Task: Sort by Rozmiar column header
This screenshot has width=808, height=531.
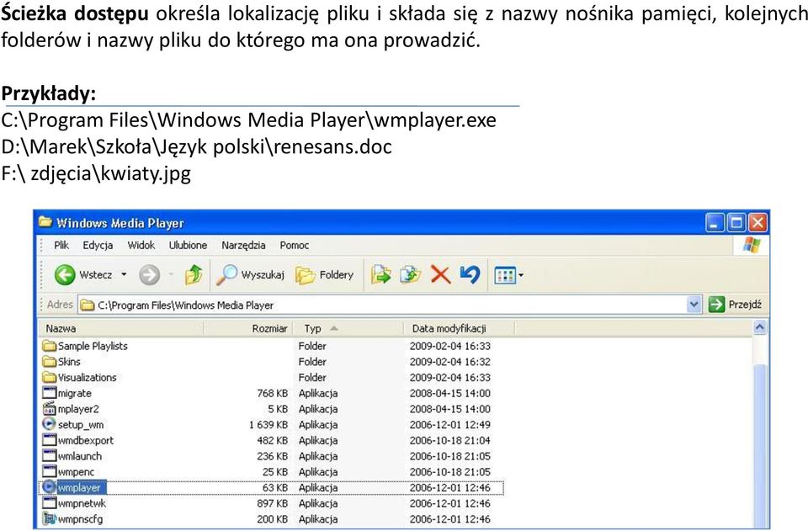Action: point(248,328)
